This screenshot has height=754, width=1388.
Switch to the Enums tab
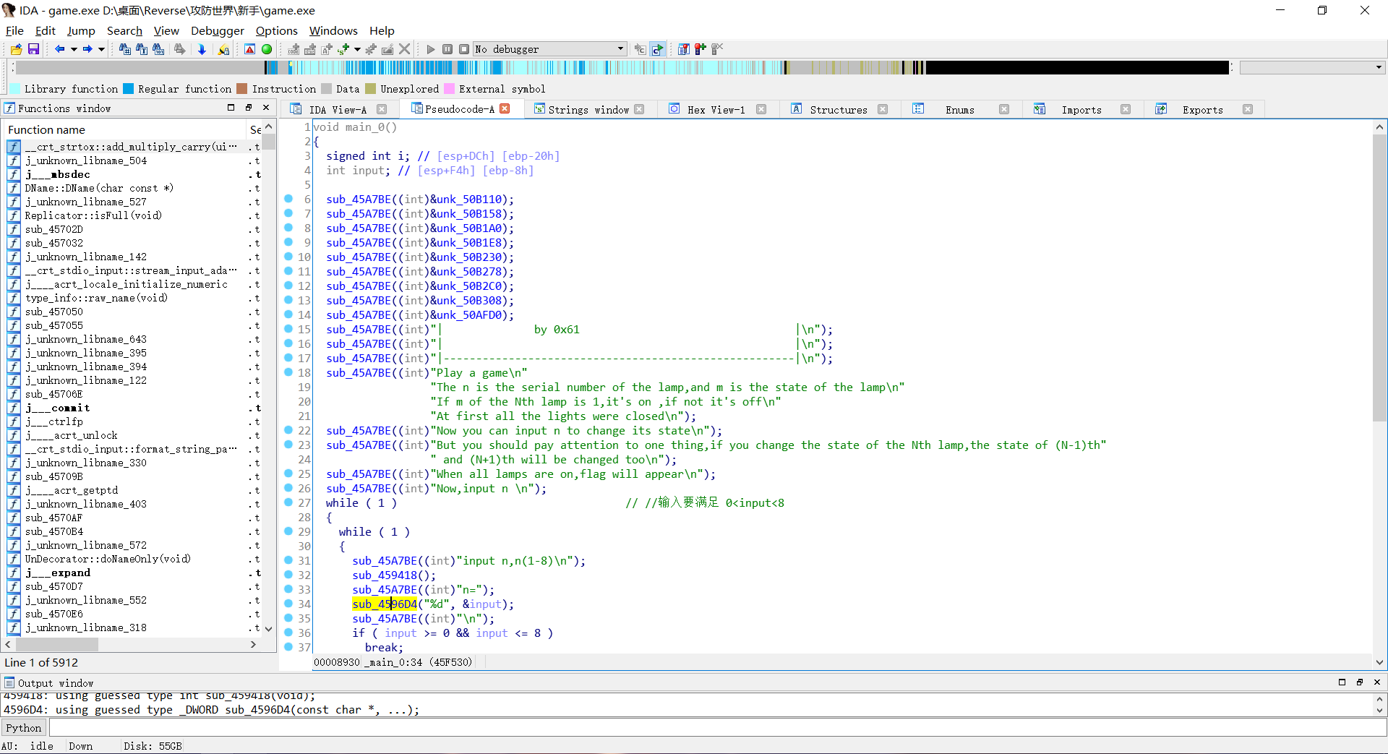click(959, 110)
